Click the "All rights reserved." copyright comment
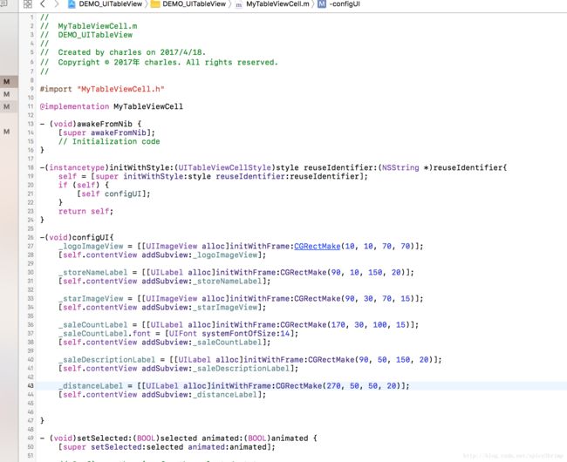The image size is (567, 462). (232, 62)
